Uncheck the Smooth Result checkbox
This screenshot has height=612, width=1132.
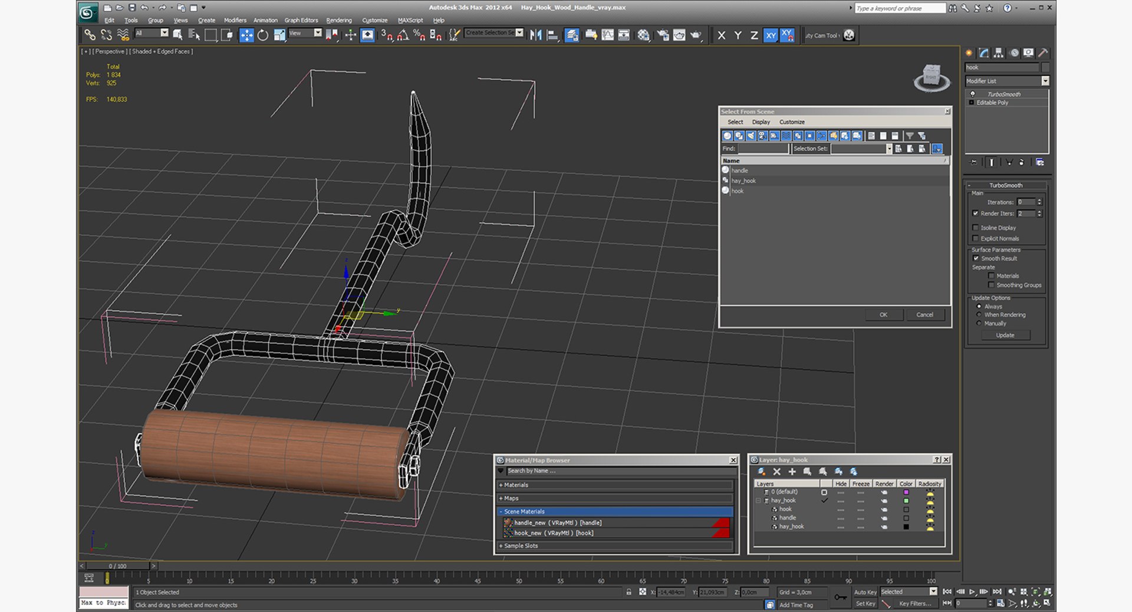(x=976, y=258)
